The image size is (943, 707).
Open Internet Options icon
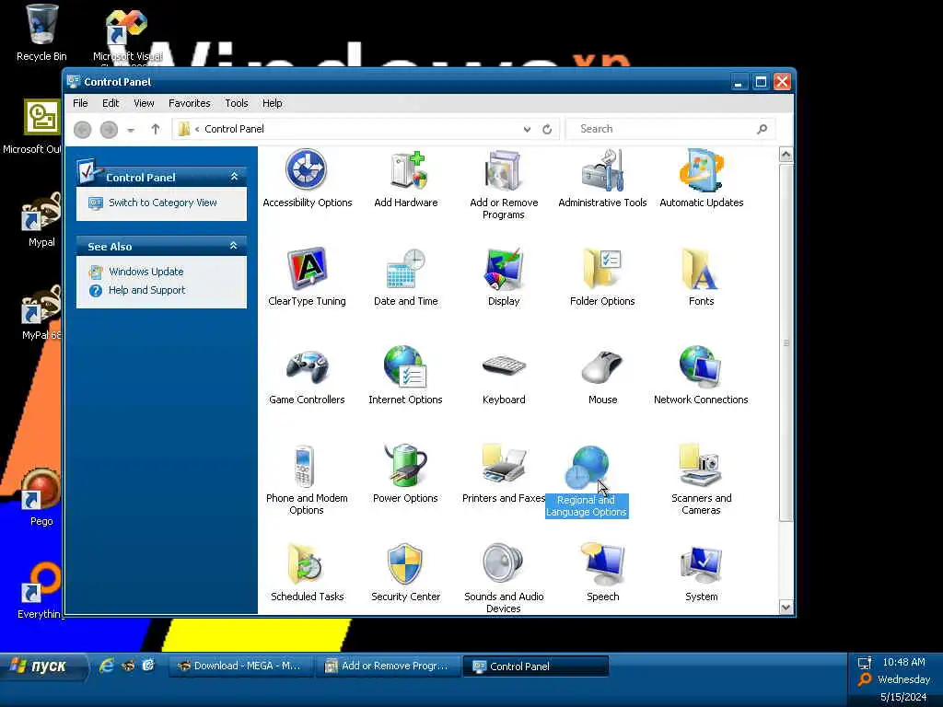(x=405, y=376)
